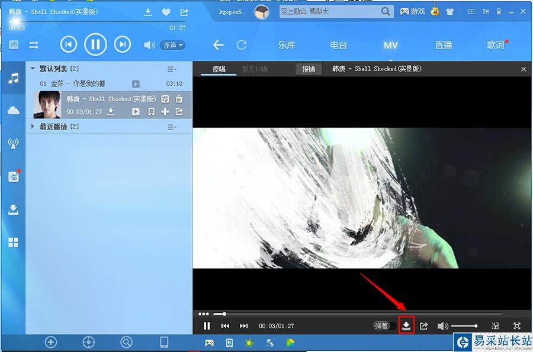Select the 原唱 tab in the MV panel
The width and height of the screenshot is (533, 352).
coord(219,69)
